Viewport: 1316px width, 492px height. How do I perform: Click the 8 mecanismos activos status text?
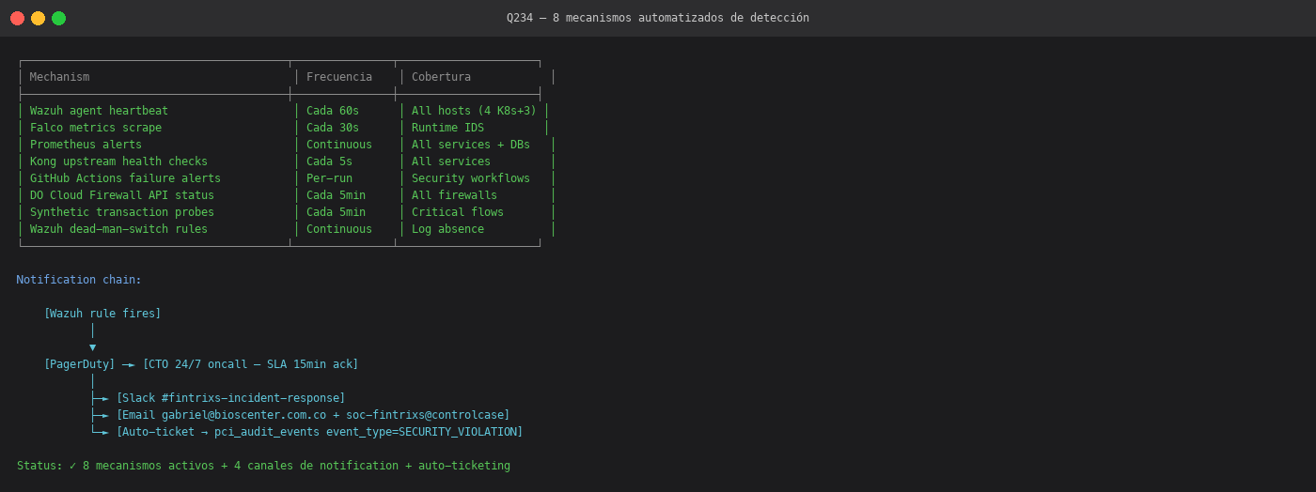tap(148, 466)
